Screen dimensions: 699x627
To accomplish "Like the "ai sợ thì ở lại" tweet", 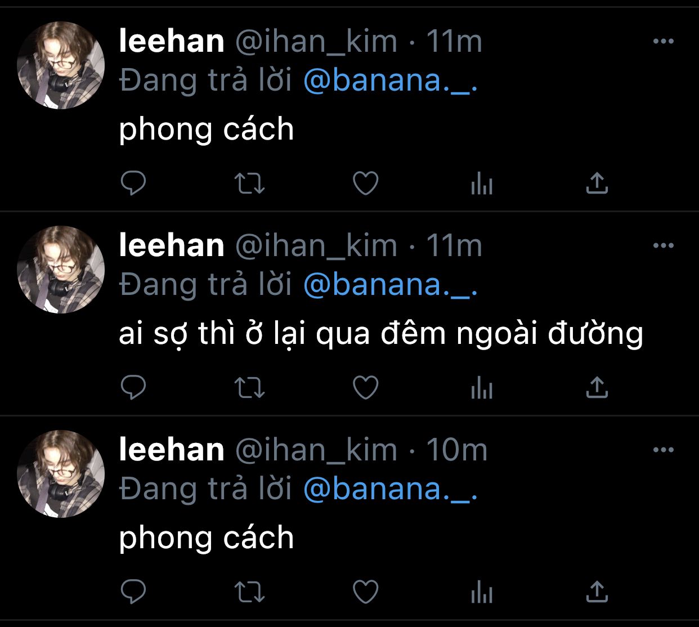I will coord(365,387).
